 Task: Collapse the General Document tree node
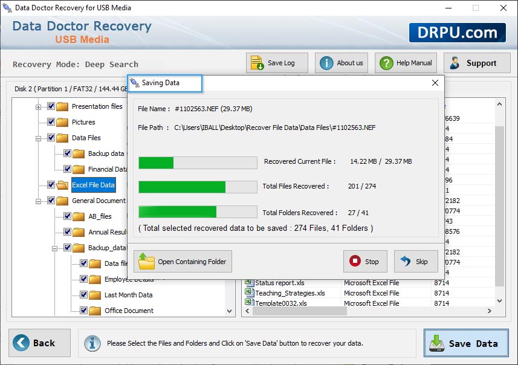point(38,201)
